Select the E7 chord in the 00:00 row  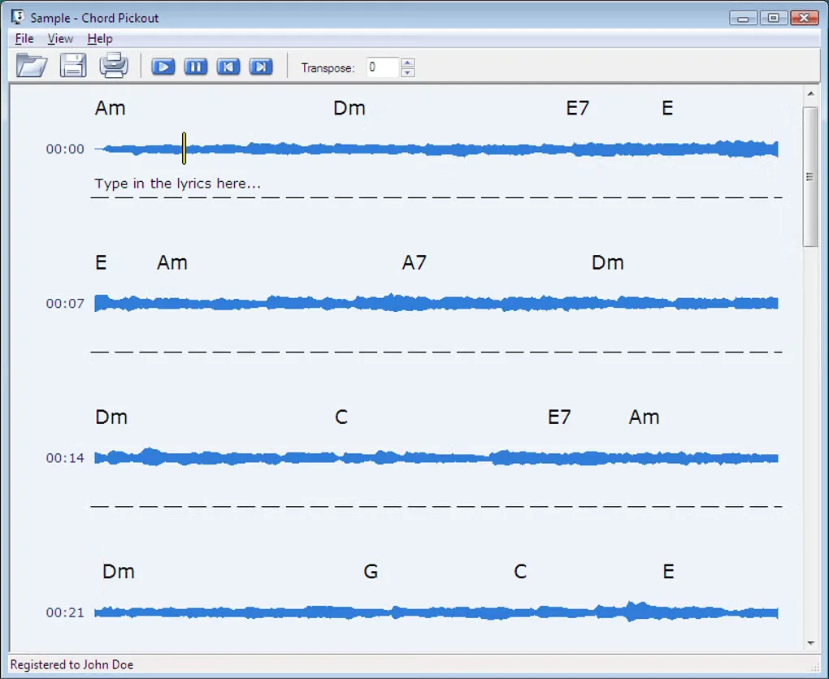pos(577,108)
